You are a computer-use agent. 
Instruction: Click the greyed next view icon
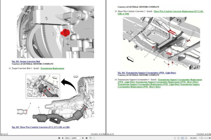[x=94, y=138]
